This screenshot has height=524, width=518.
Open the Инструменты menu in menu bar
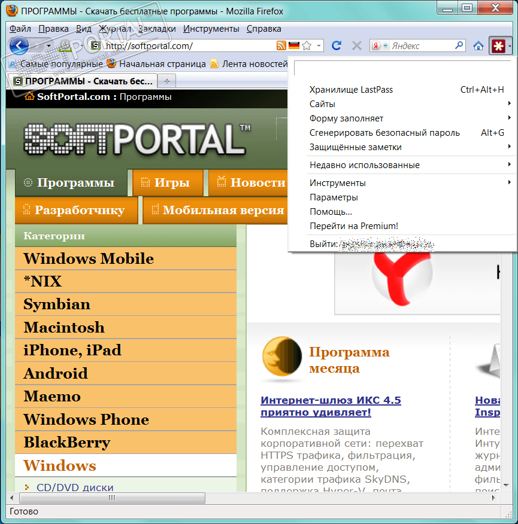click(211, 29)
